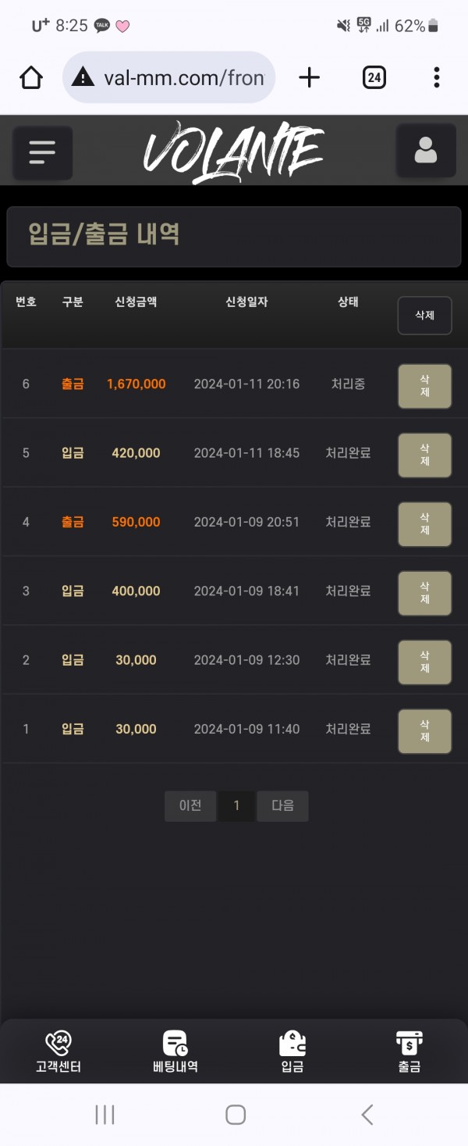Open the hamburger menu icon
468x1146 pixels.
(x=43, y=152)
